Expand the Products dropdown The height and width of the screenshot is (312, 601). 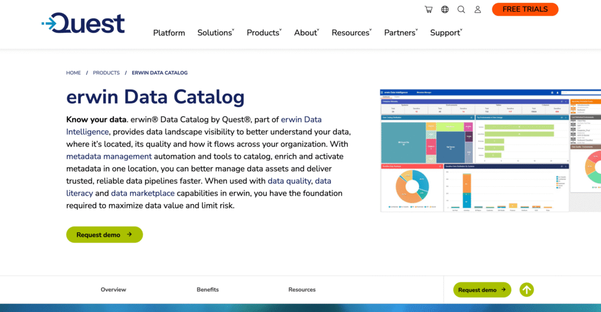(x=264, y=33)
